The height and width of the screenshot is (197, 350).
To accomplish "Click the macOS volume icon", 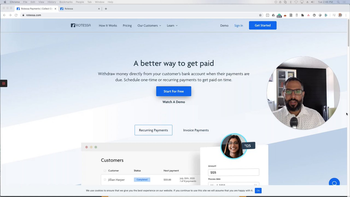I will [313, 2].
